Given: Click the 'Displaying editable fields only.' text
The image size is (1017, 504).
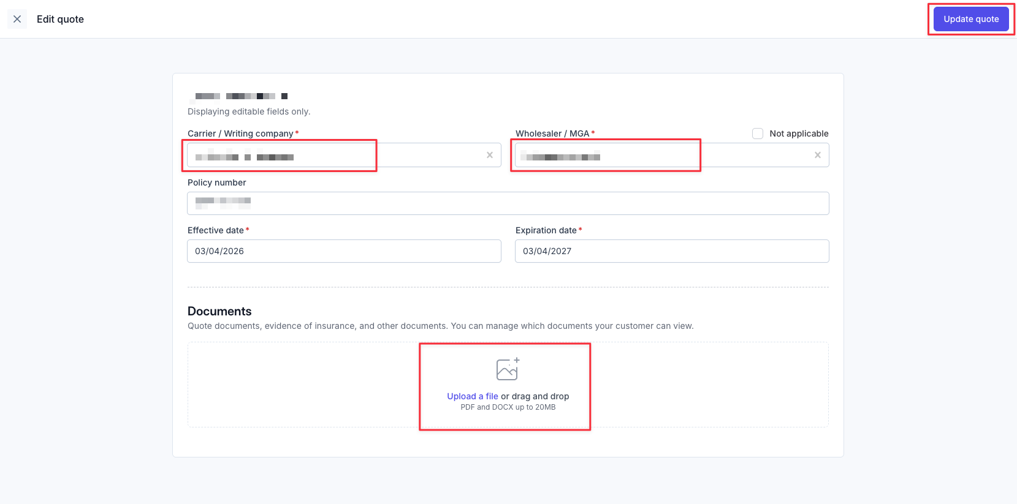Looking at the screenshot, I should pyautogui.click(x=249, y=111).
